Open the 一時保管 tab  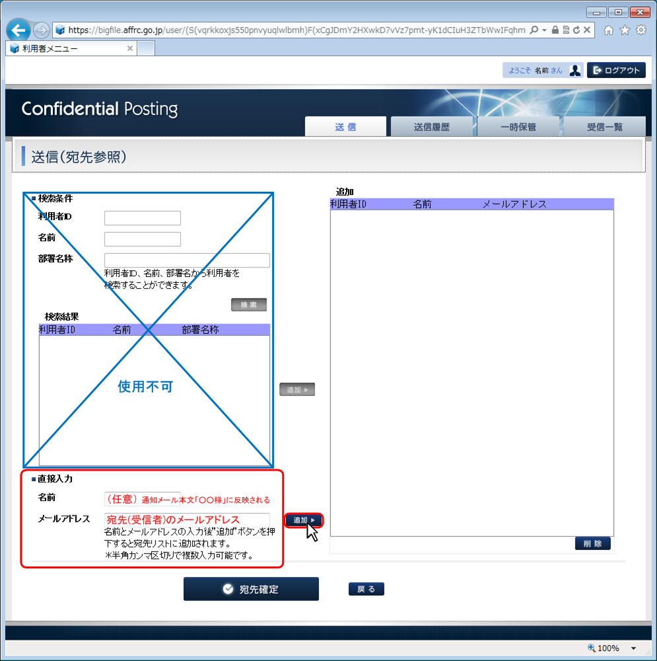tap(518, 127)
